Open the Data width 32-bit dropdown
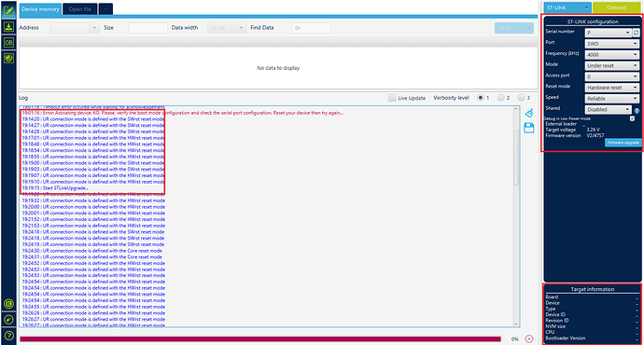The width and height of the screenshot is (644, 345). [226, 28]
